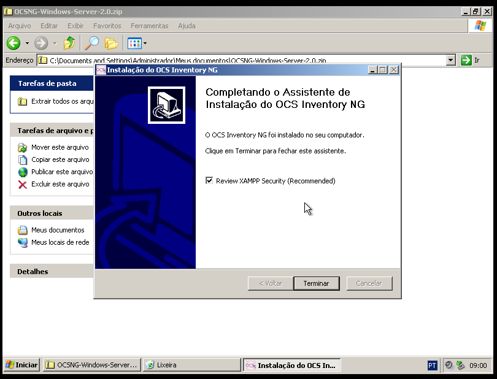Click the zip icon in address bar
Image resolution: width=497 pixels, height=379 pixels.
[43, 60]
